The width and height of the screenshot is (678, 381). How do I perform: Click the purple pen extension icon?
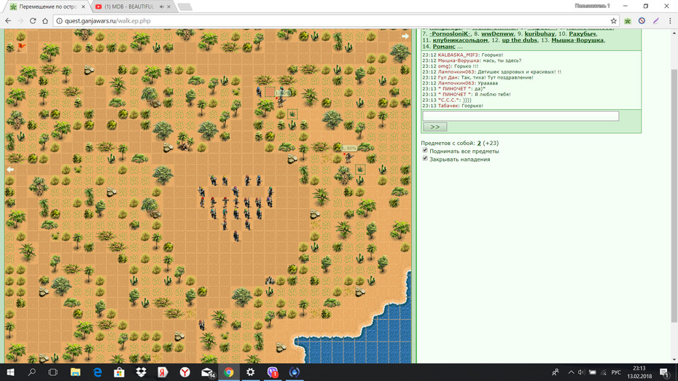point(656,20)
